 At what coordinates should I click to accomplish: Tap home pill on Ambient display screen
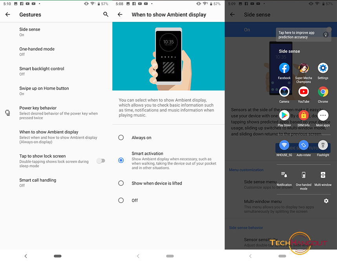(x=170, y=256)
